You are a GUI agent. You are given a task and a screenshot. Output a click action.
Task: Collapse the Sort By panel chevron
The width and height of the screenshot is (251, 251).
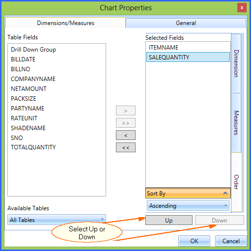click(x=225, y=193)
